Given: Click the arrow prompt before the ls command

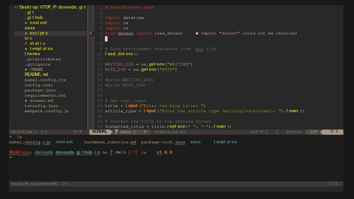Looking at the screenshot, I should (x=10, y=137).
